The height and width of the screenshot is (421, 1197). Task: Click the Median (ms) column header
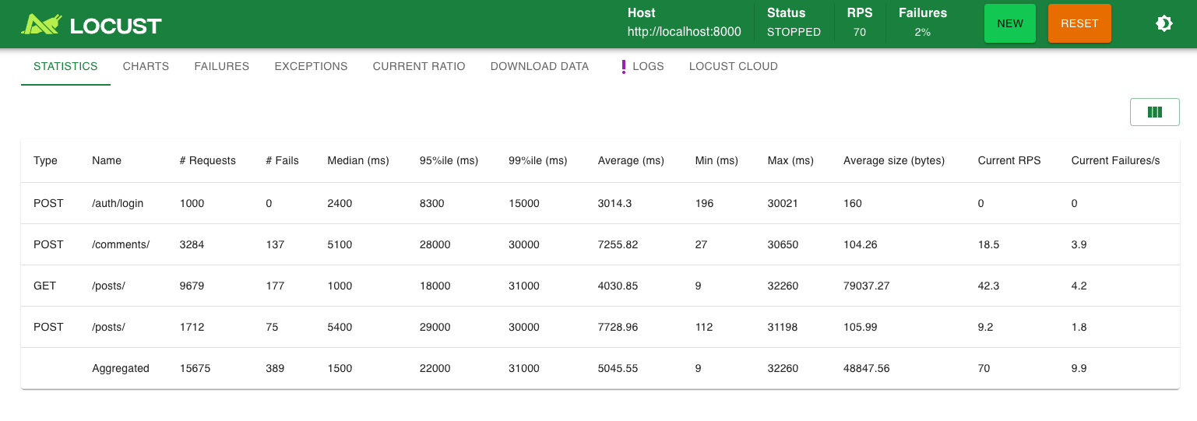[x=357, y=161]
